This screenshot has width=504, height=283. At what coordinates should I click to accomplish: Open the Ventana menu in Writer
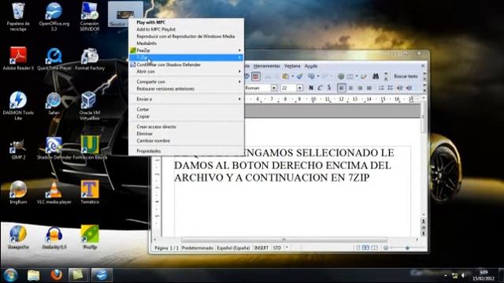(x=292, y=66)
